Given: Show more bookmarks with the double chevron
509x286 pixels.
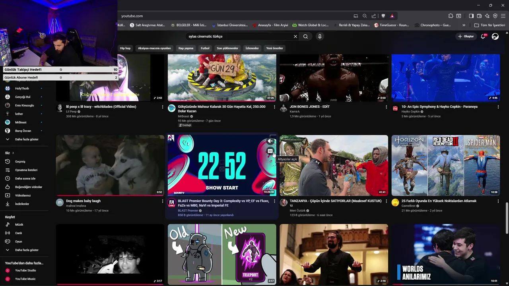Looking at the screenshot, I should coord(464,25).
